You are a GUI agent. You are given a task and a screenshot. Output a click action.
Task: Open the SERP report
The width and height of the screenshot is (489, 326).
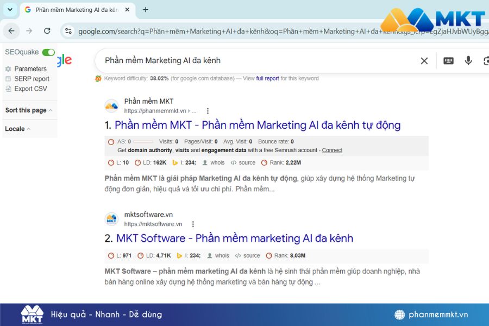click(x=32, y=79)
